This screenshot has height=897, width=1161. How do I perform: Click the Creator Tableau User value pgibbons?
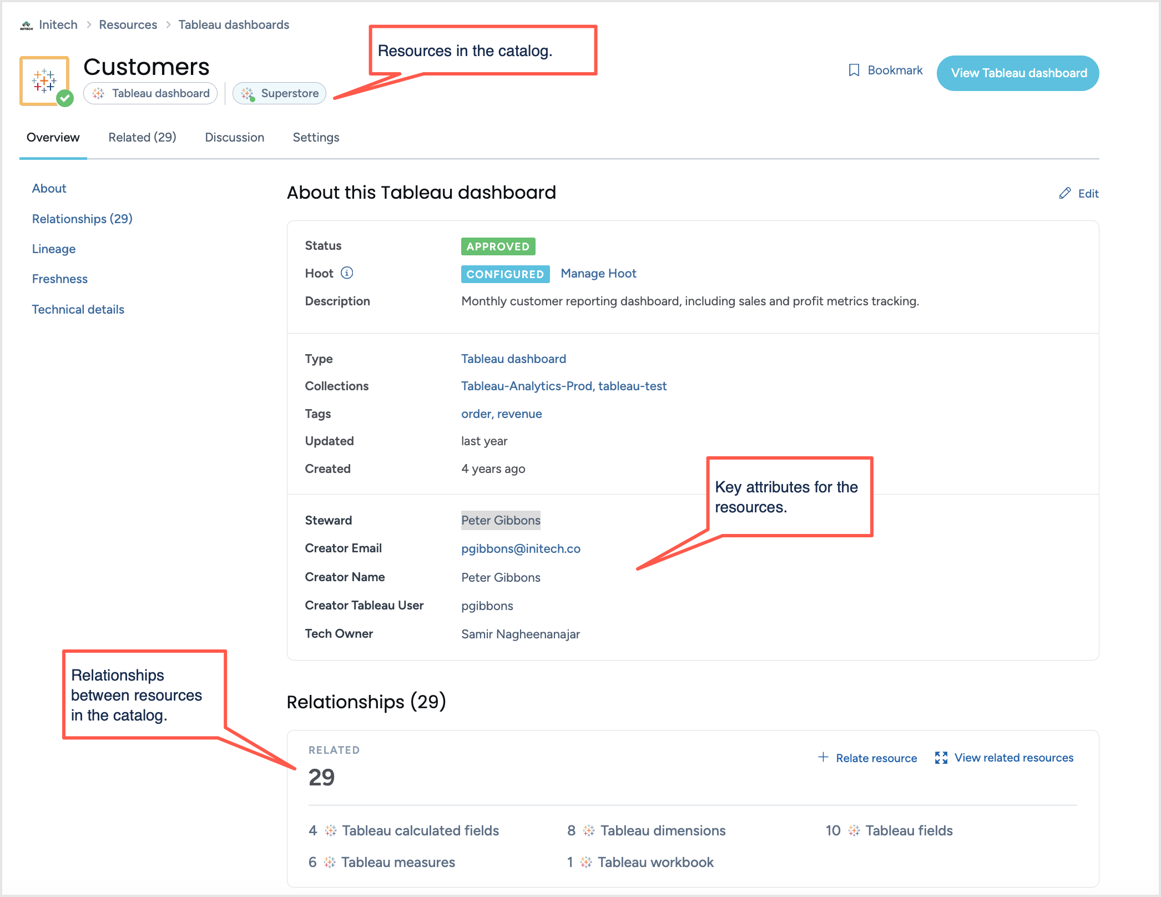(x=487, y=606)
